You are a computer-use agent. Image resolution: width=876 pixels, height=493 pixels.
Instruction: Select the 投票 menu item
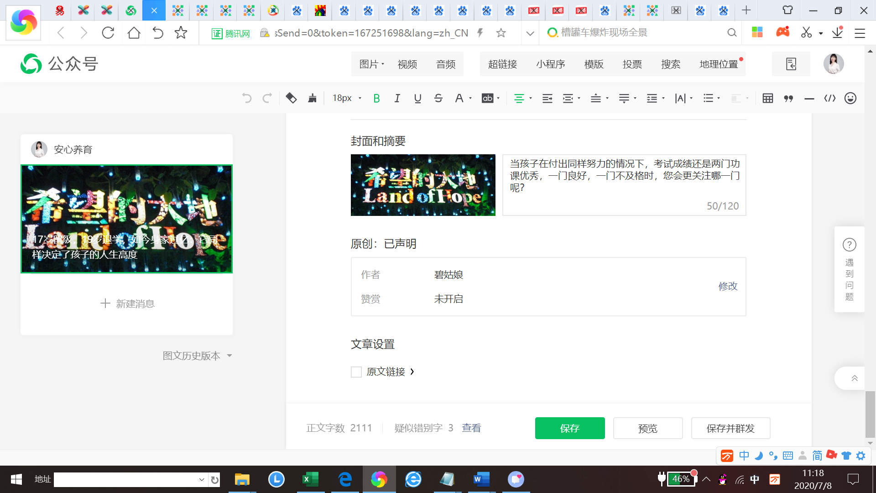click(x=632, y=64)
